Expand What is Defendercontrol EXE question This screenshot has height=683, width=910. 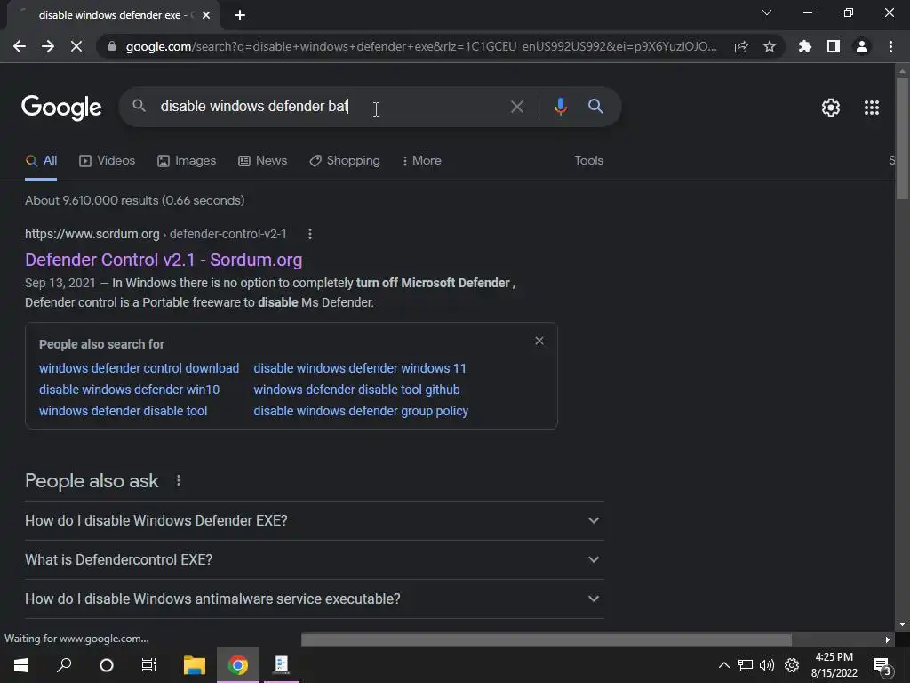point(314,560)
